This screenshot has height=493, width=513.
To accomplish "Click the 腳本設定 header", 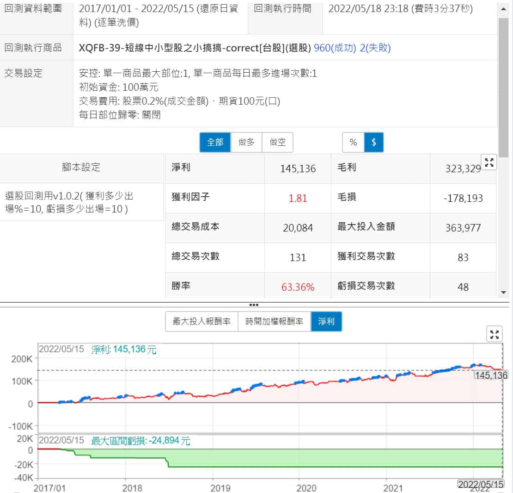I will [81, 168].
